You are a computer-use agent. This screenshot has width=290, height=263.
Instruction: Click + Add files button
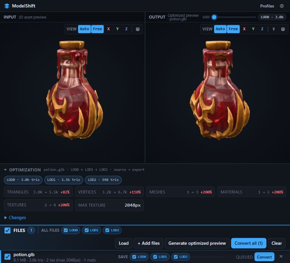tap(148, 243)
